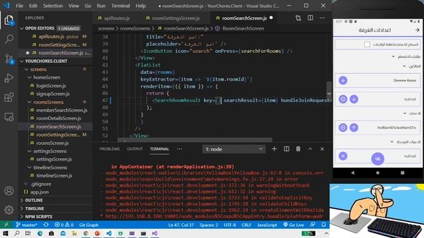The height and width of the screenshot is (238, 424).
Task: Click the editor horizontal scrollbar
Action: pyautogui.click(x=195, y=139)
